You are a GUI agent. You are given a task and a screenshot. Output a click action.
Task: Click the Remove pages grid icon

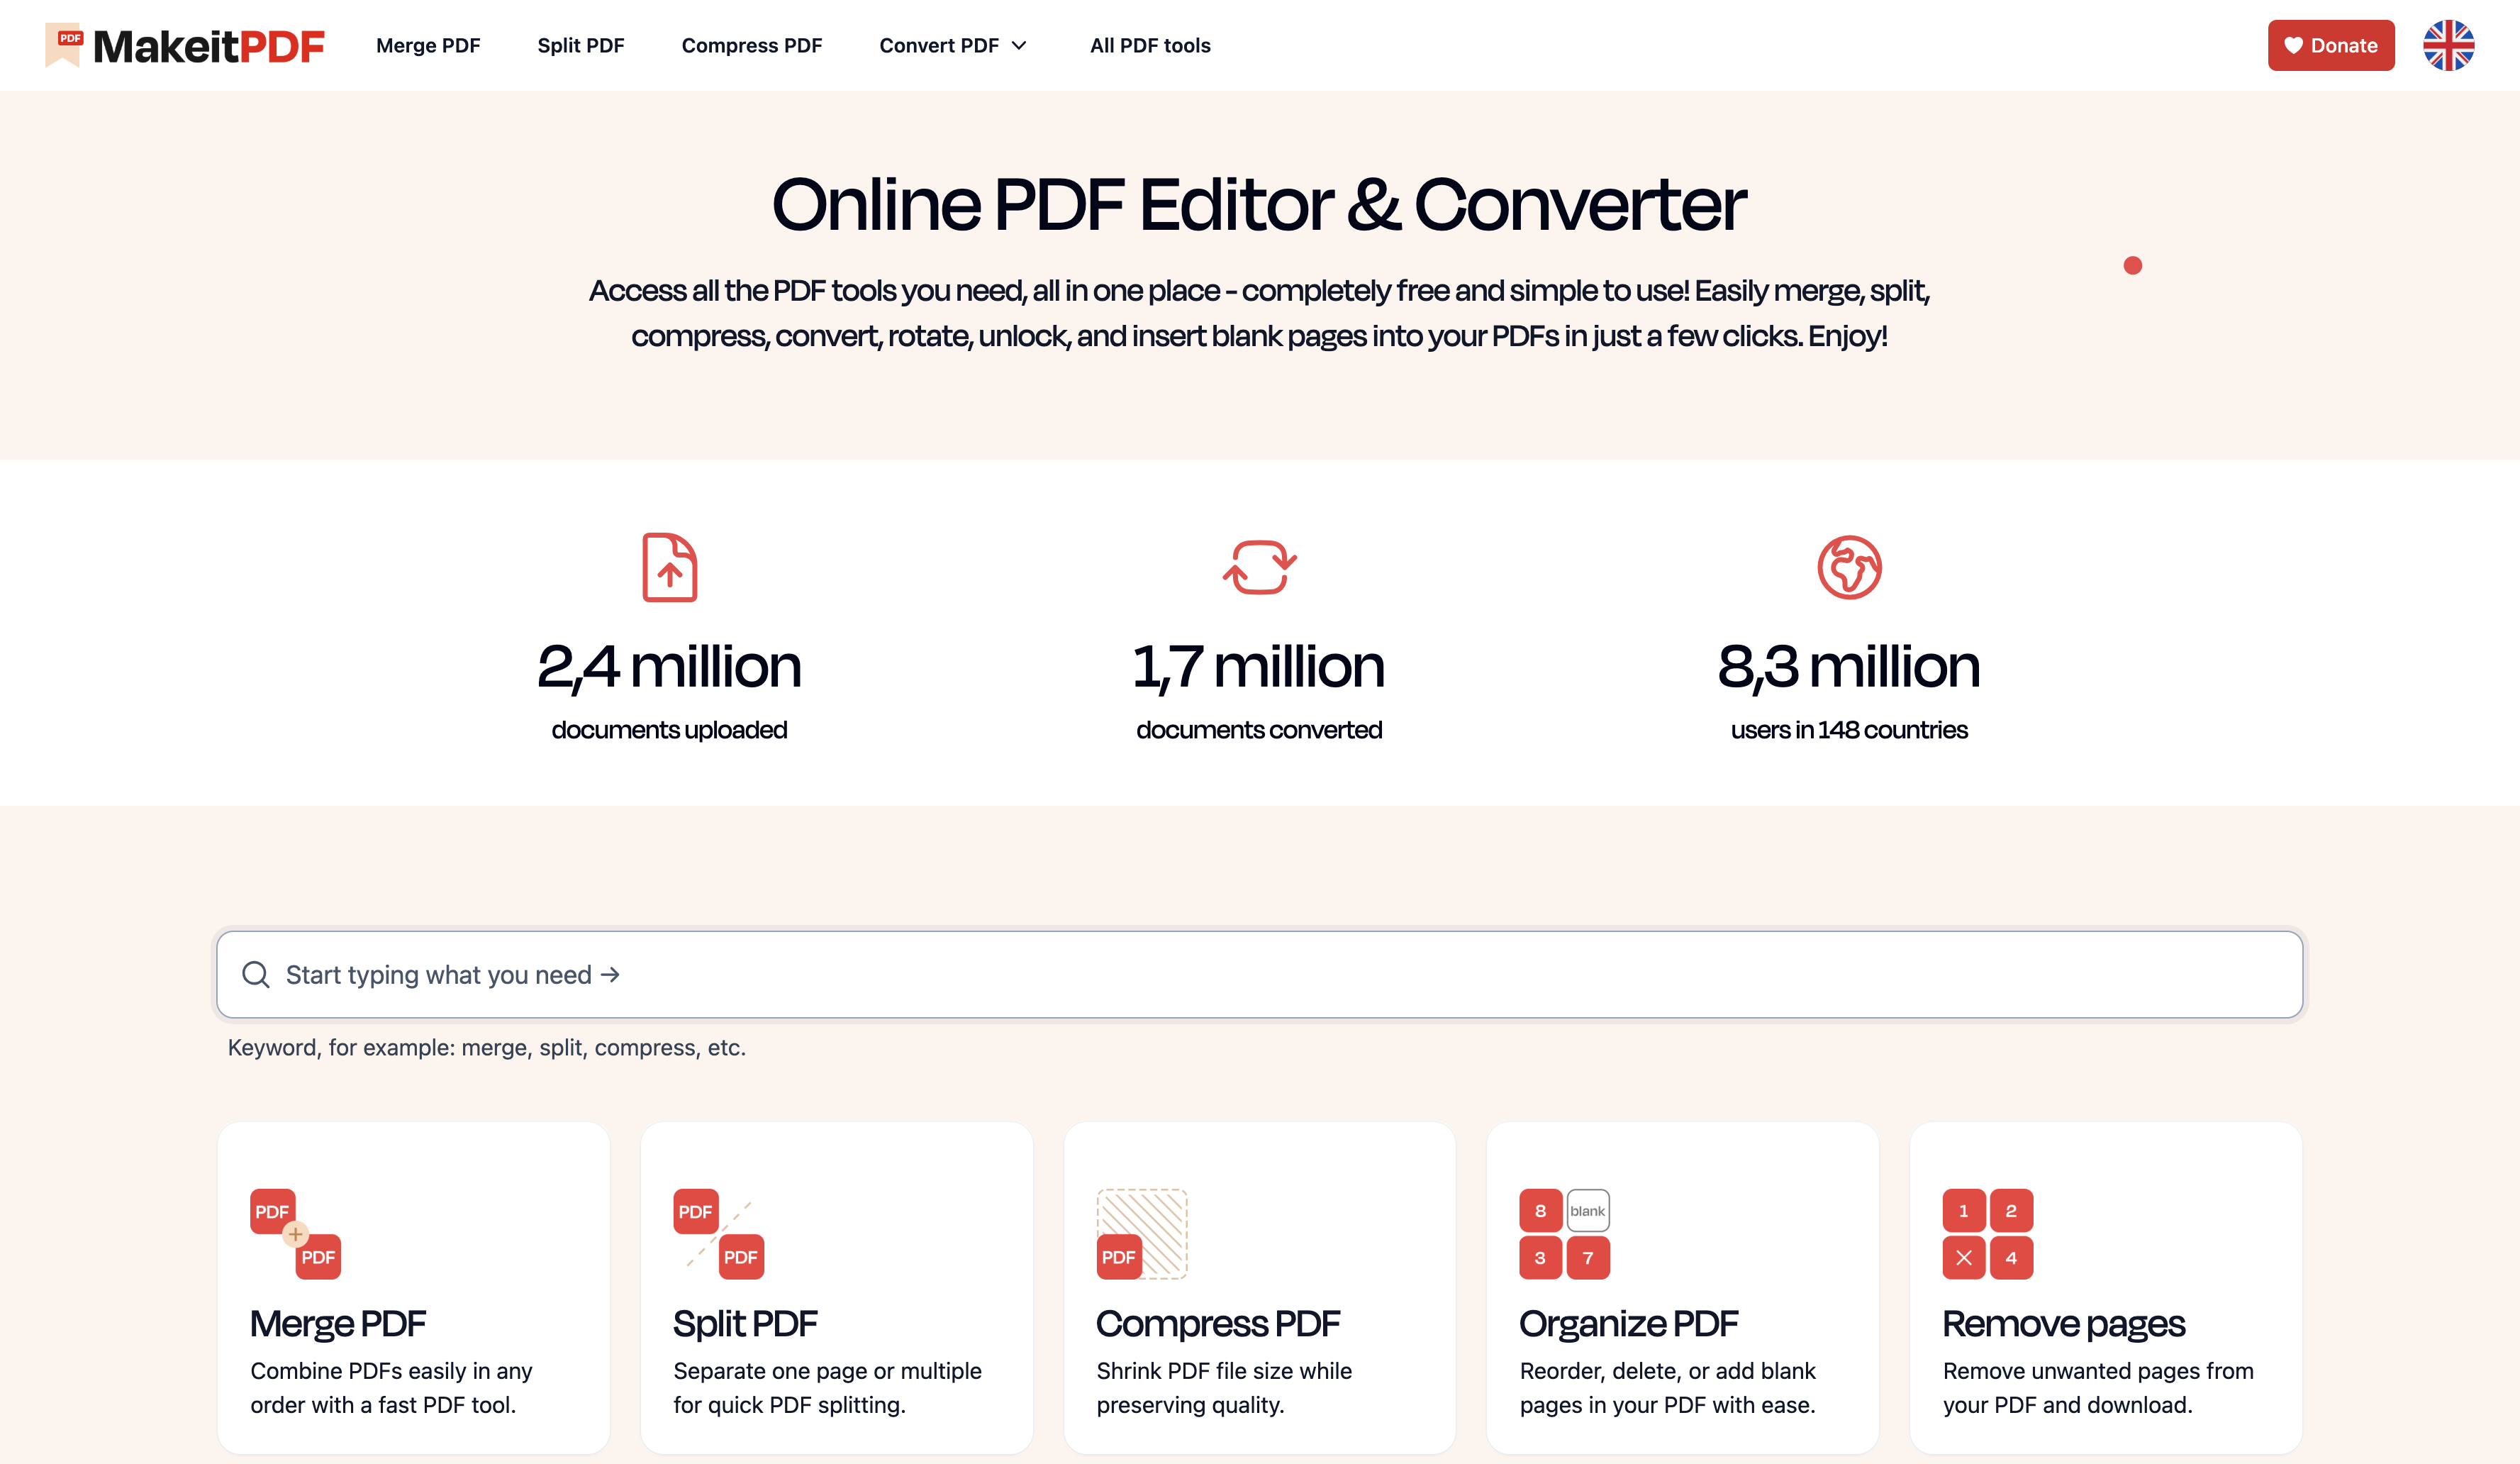click(1988, 1233)
